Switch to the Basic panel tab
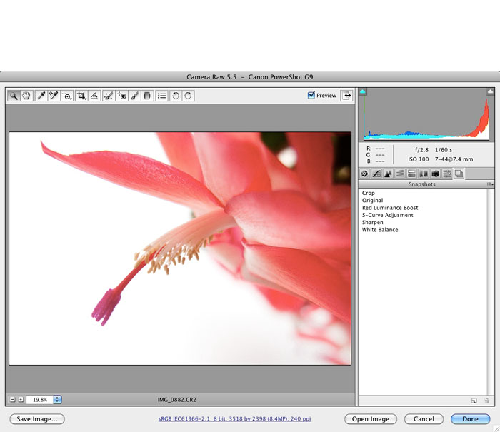The width and height of the screenshot is (500, 432). [x=365, y=174]
